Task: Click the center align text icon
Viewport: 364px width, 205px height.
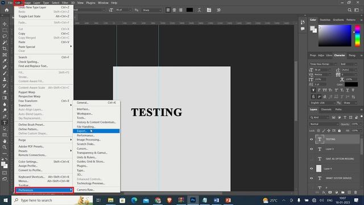Action: [175, 10]
